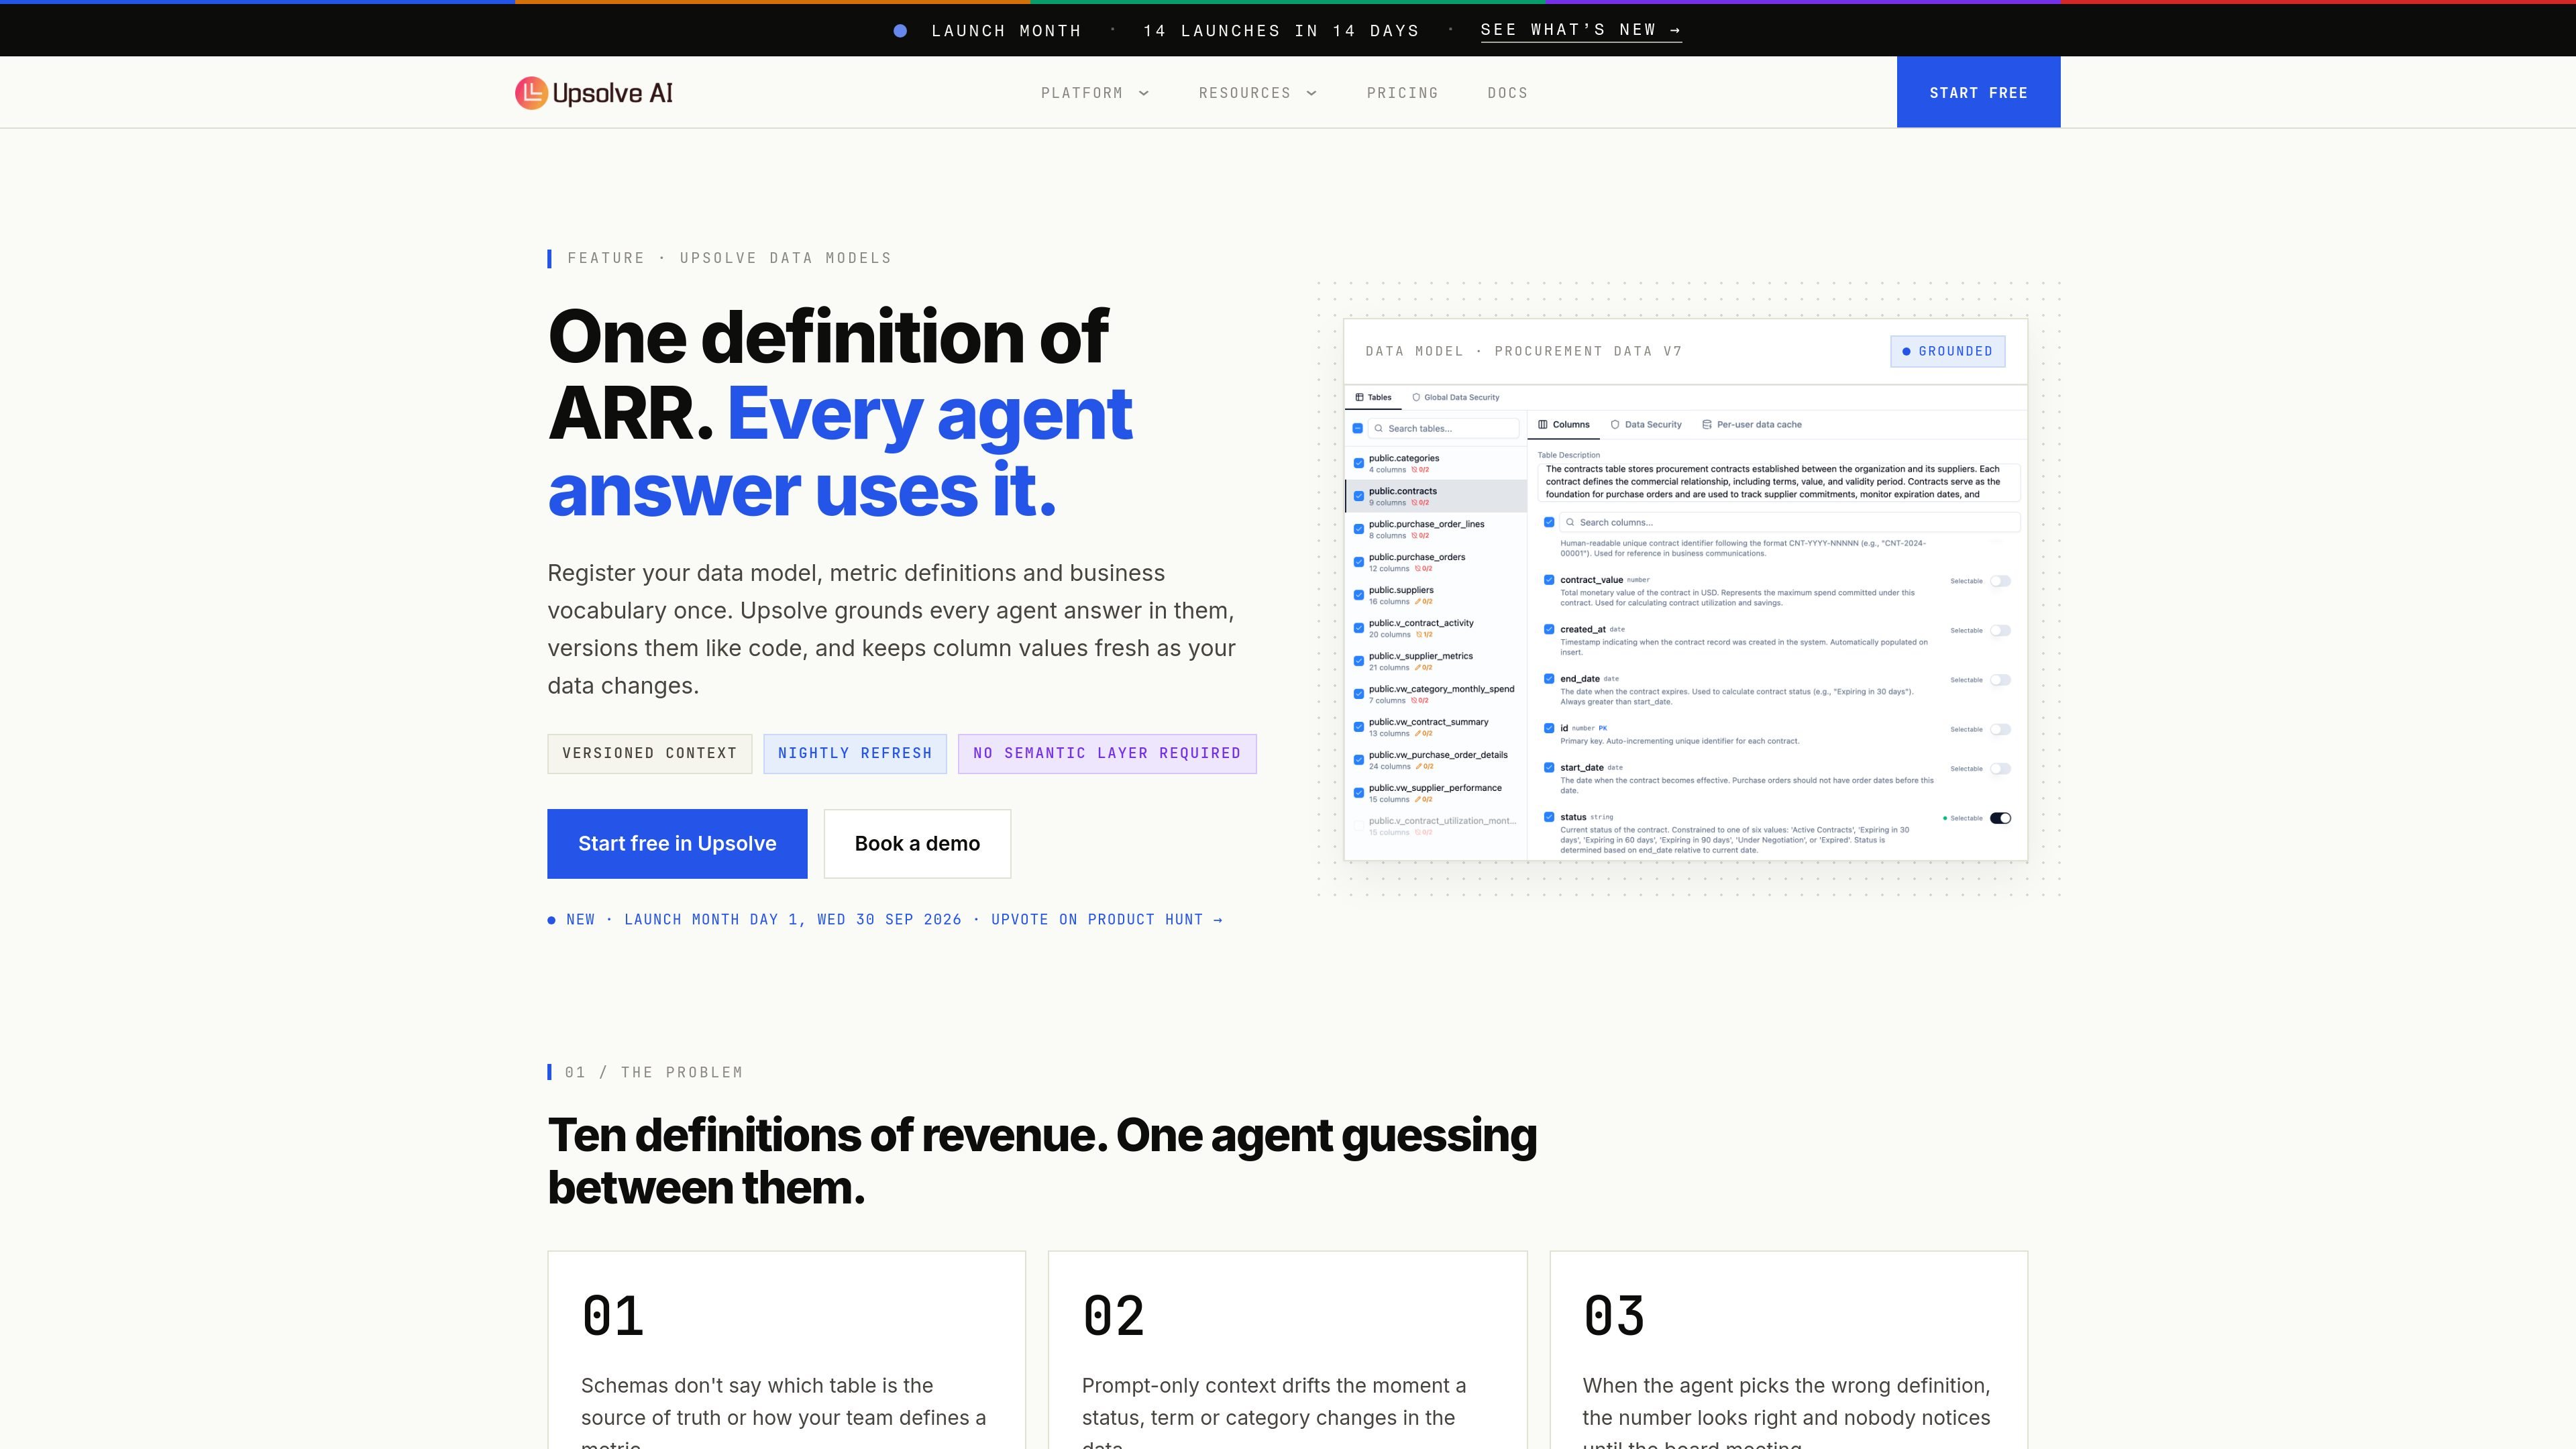Open the Data Security tab
This screenshot has height=1449, width=2576.
(1646, 424)
